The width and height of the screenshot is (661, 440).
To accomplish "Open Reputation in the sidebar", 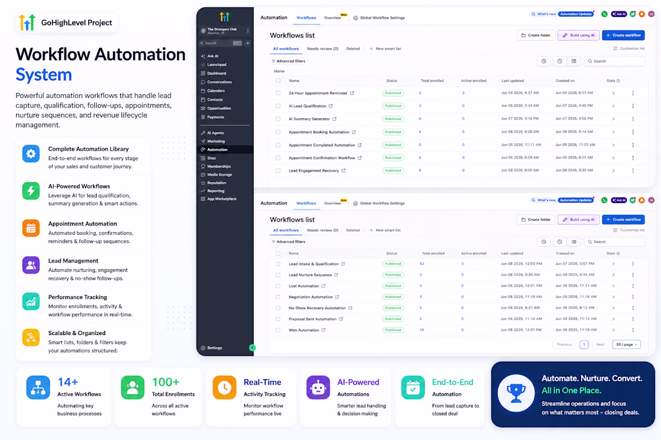I will click(x=217, y=183).
